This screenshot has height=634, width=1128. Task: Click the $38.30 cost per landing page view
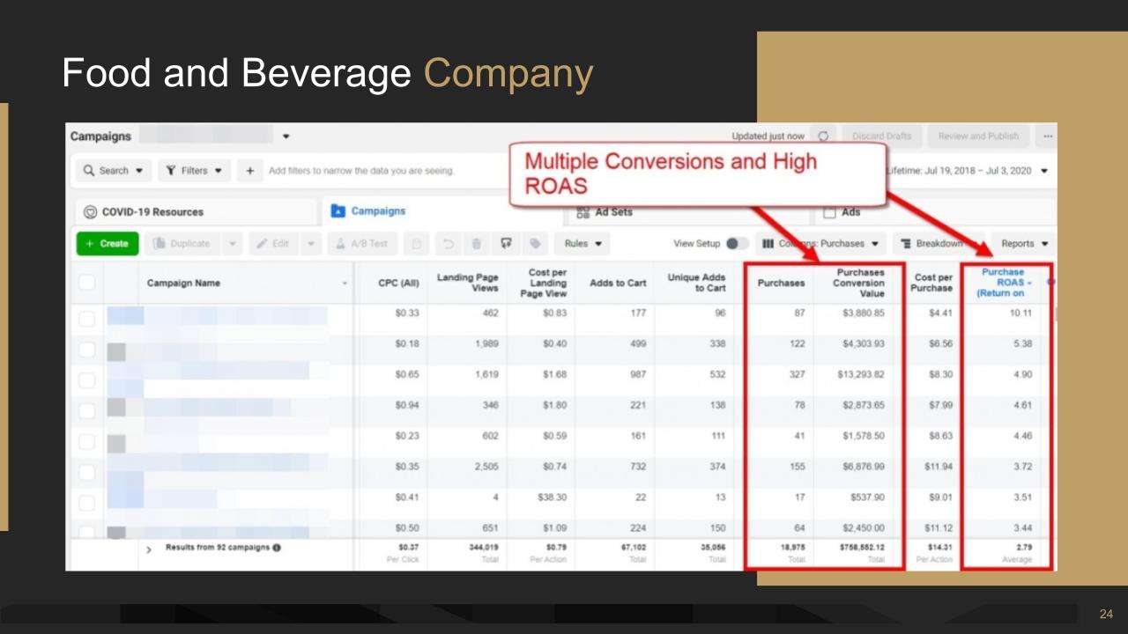click(x=551, y=499)
